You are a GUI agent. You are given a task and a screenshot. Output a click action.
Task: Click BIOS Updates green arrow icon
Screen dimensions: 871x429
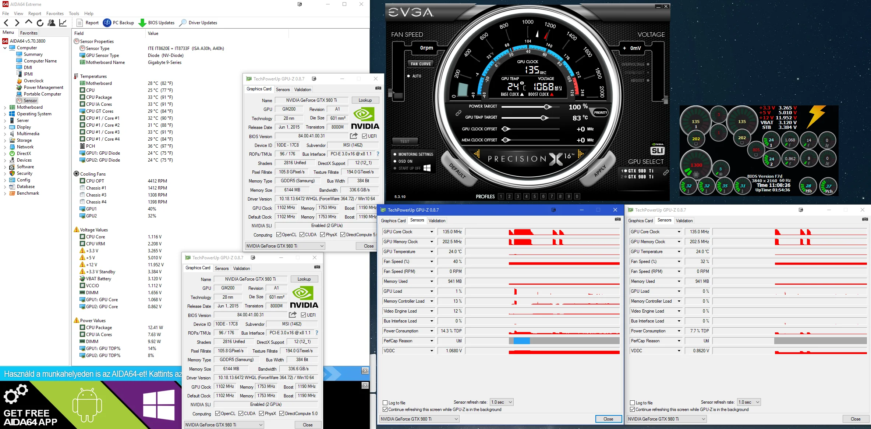(142, 23)
